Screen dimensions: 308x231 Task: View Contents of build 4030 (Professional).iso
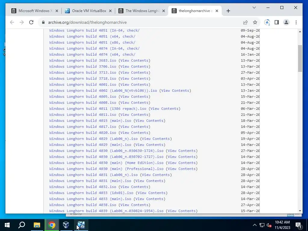(x=182, y=169)
